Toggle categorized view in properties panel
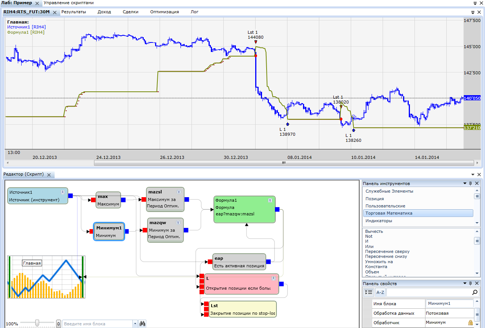This screenshot has height=328, width=485. (x=369, y=292)
